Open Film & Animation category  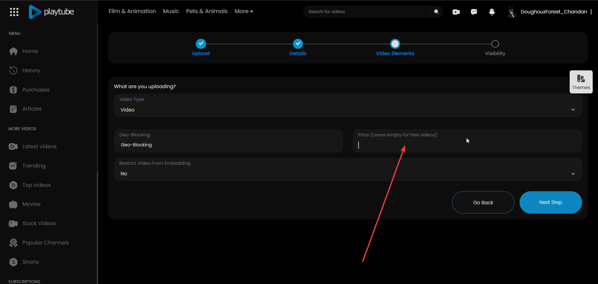pos(132,11)
